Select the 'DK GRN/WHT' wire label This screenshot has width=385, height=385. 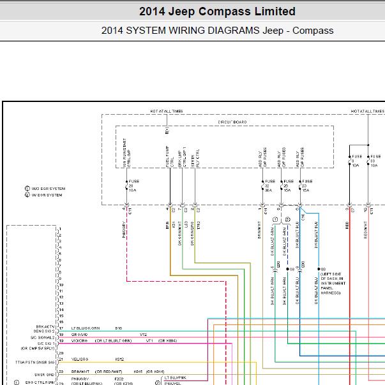click(x=180, y=233)
